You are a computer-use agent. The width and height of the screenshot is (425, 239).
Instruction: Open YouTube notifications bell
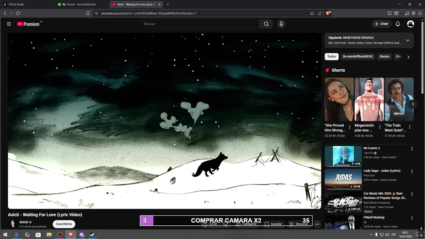[398, 24]
